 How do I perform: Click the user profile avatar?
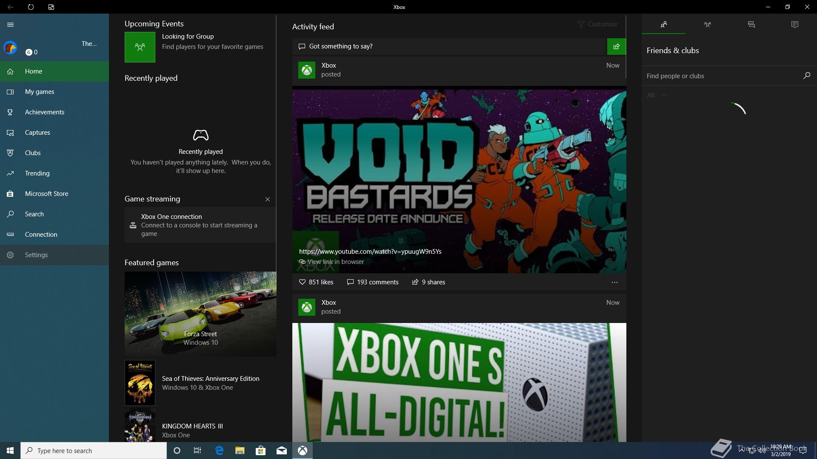pyautogui.click(x=10, y=48)
